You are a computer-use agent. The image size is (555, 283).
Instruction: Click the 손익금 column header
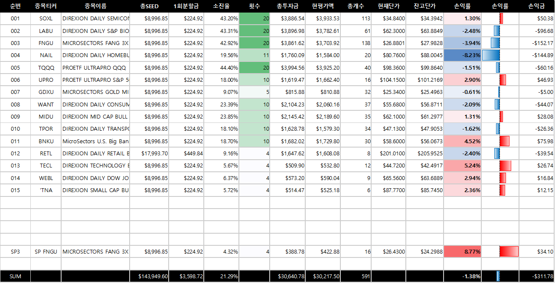537,6
